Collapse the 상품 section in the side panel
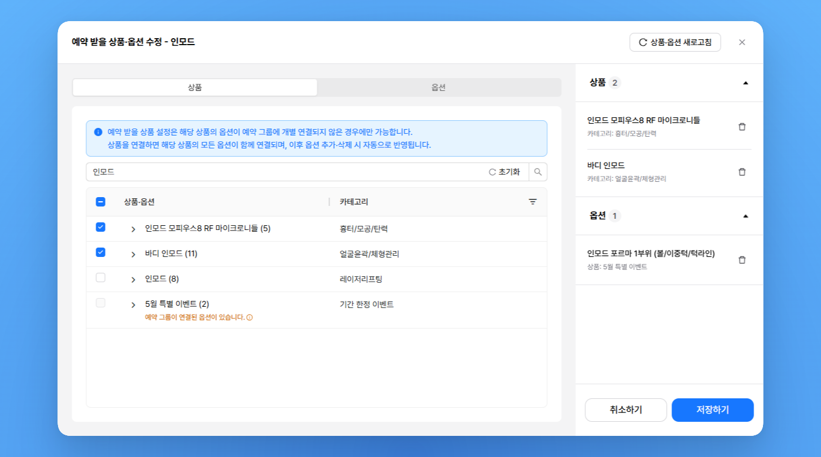The image size is (821, 457). click(x=745, y=83)
